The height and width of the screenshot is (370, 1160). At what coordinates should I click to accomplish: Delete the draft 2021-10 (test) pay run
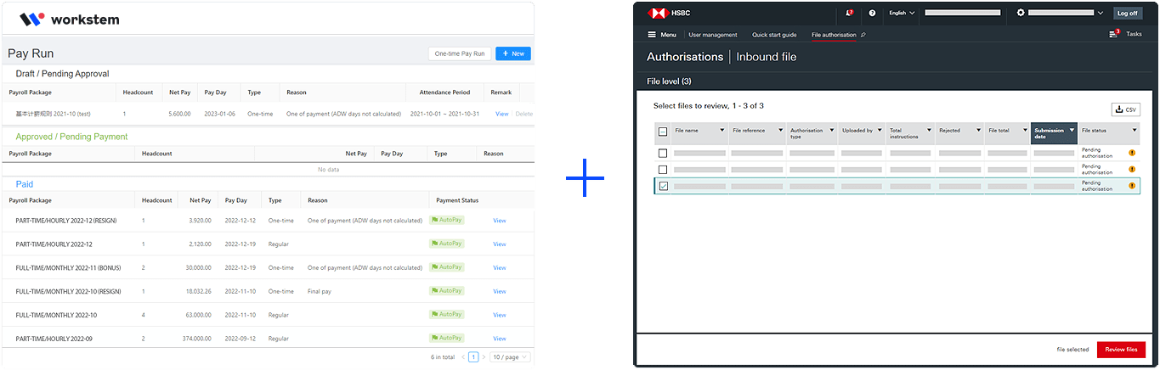click(x=524, y=114)
